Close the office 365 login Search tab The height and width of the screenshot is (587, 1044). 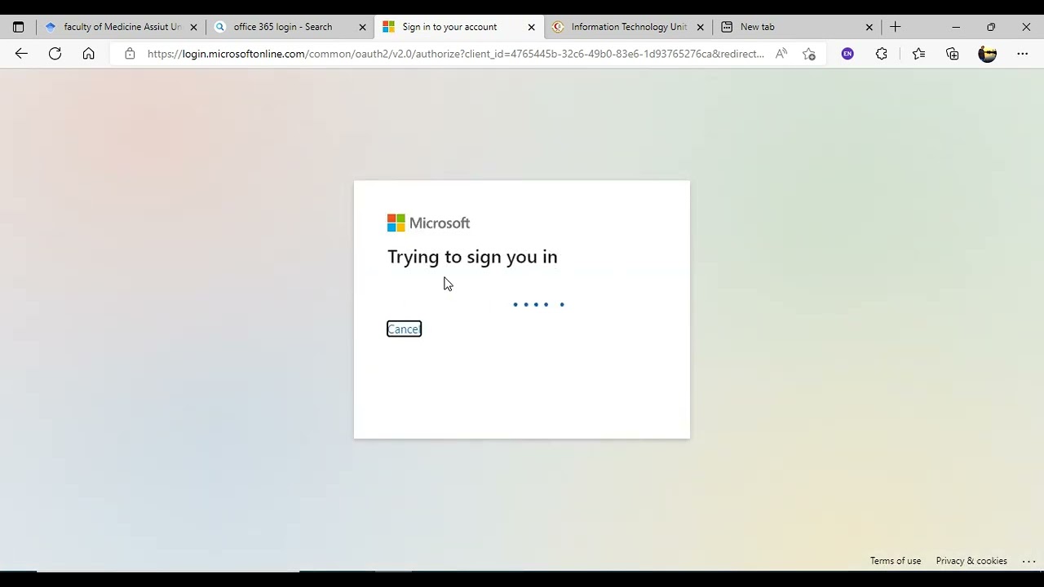point(362,27)
